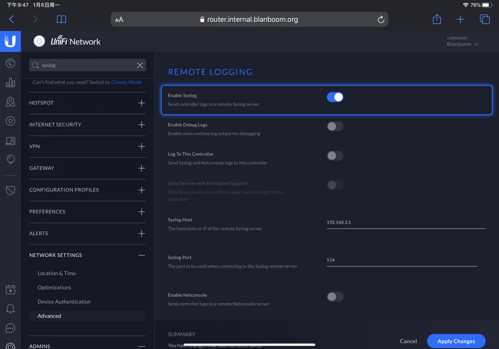The height and width of the screenshot is (349, 499).
Task: Disable the Enable Syslog toggle
Action: (335, 97)
